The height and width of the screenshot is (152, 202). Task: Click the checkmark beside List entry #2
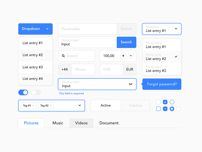[x=176, y=57]
